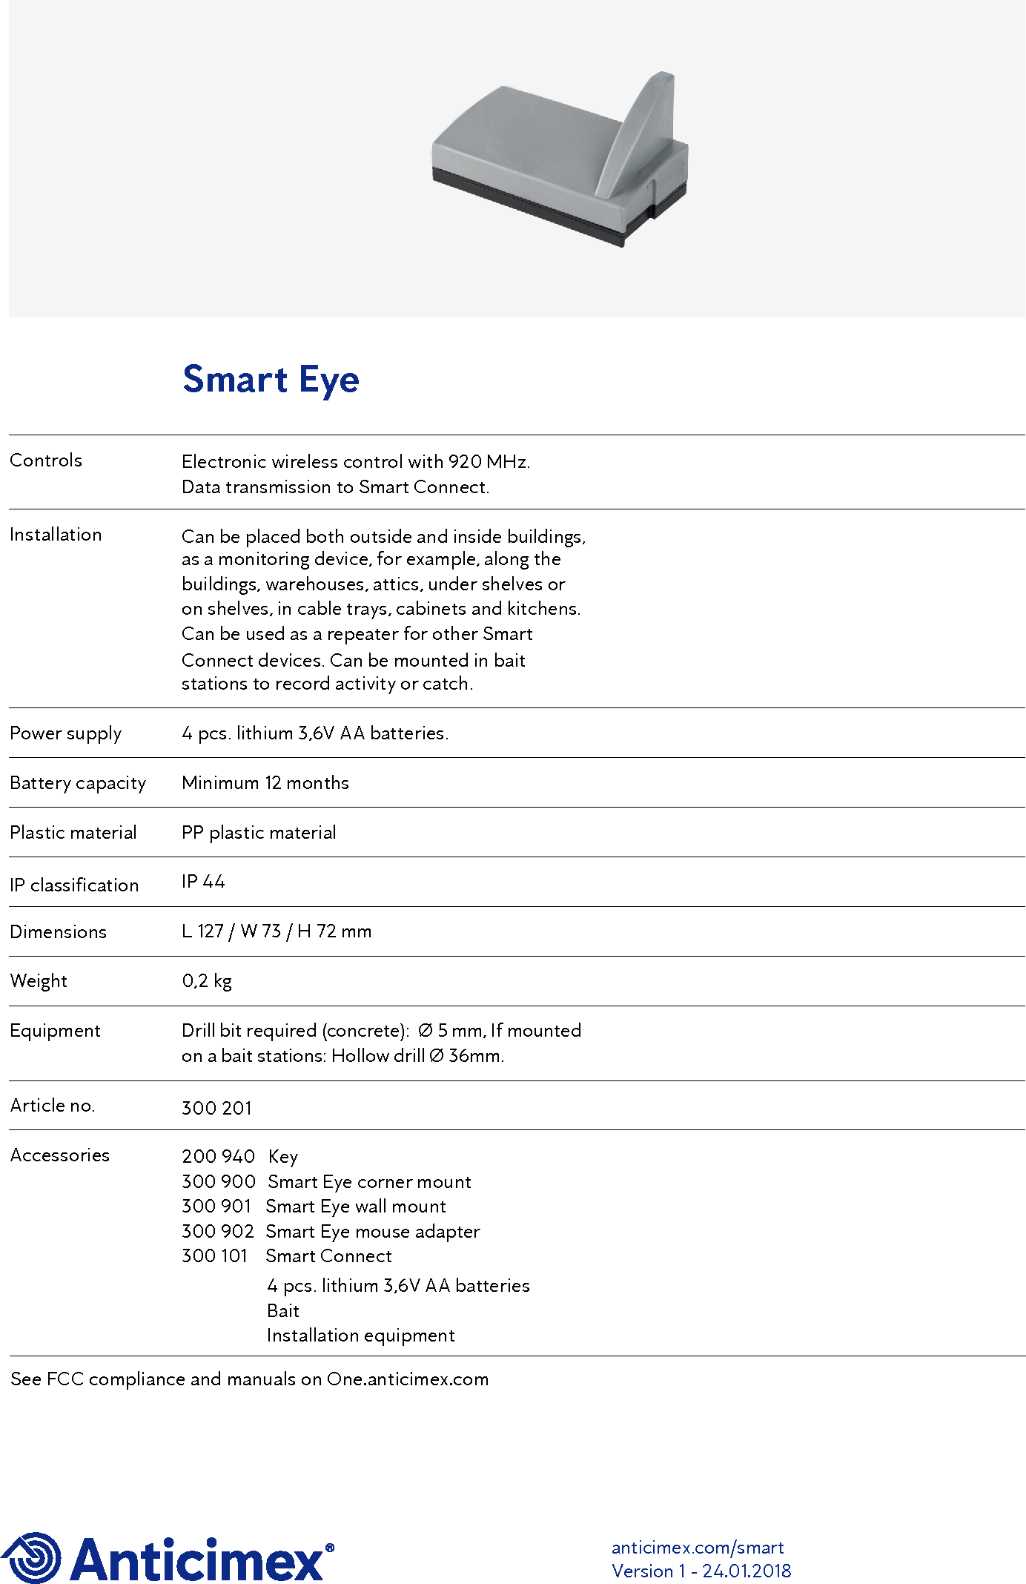Select the IP classification label
Viewport: 1026px width, 1584px height.
[74, 885]
